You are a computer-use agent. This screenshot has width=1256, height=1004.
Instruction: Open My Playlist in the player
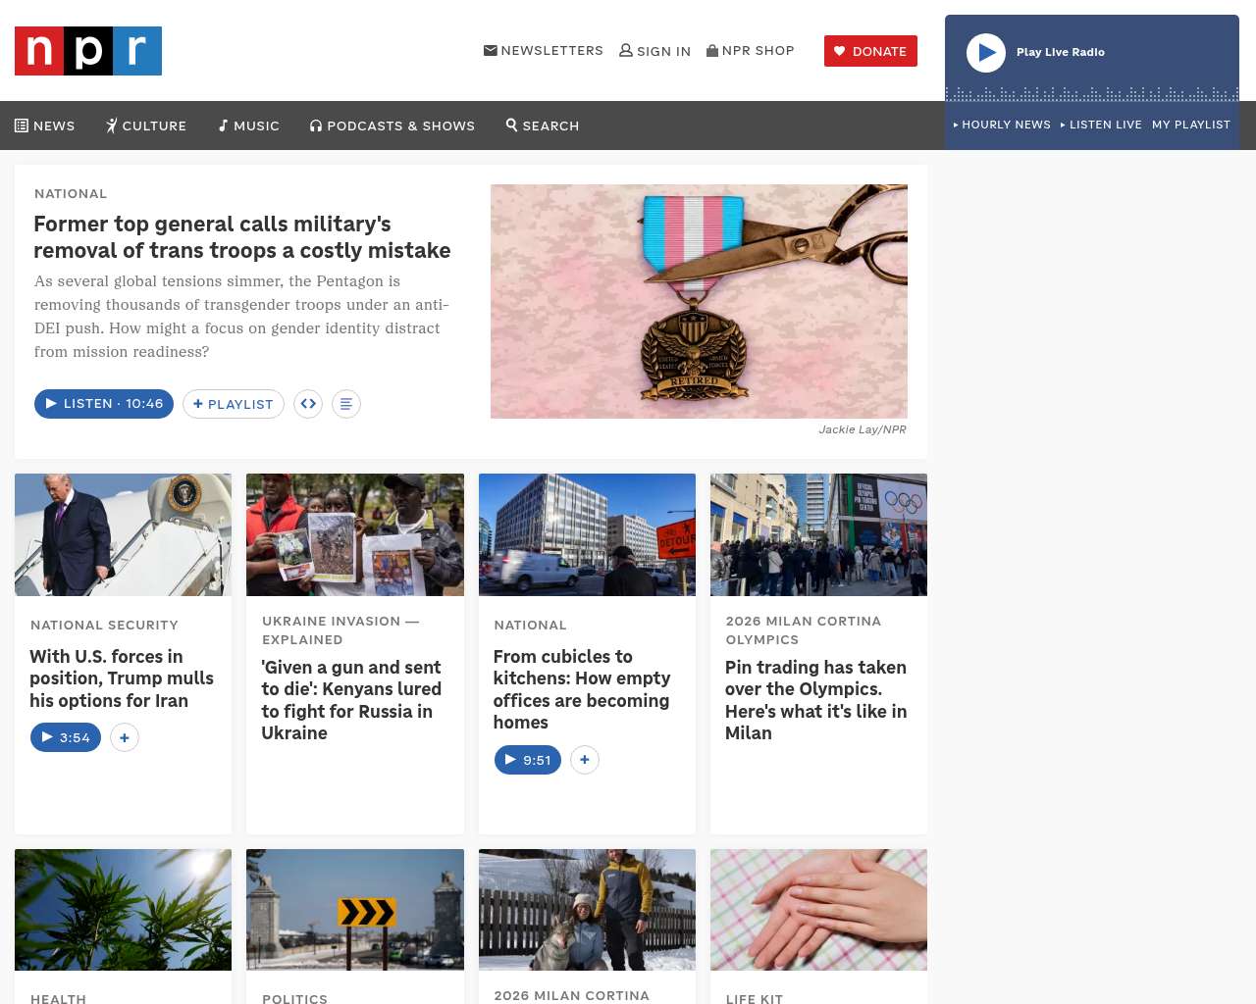pos(1191,125)
